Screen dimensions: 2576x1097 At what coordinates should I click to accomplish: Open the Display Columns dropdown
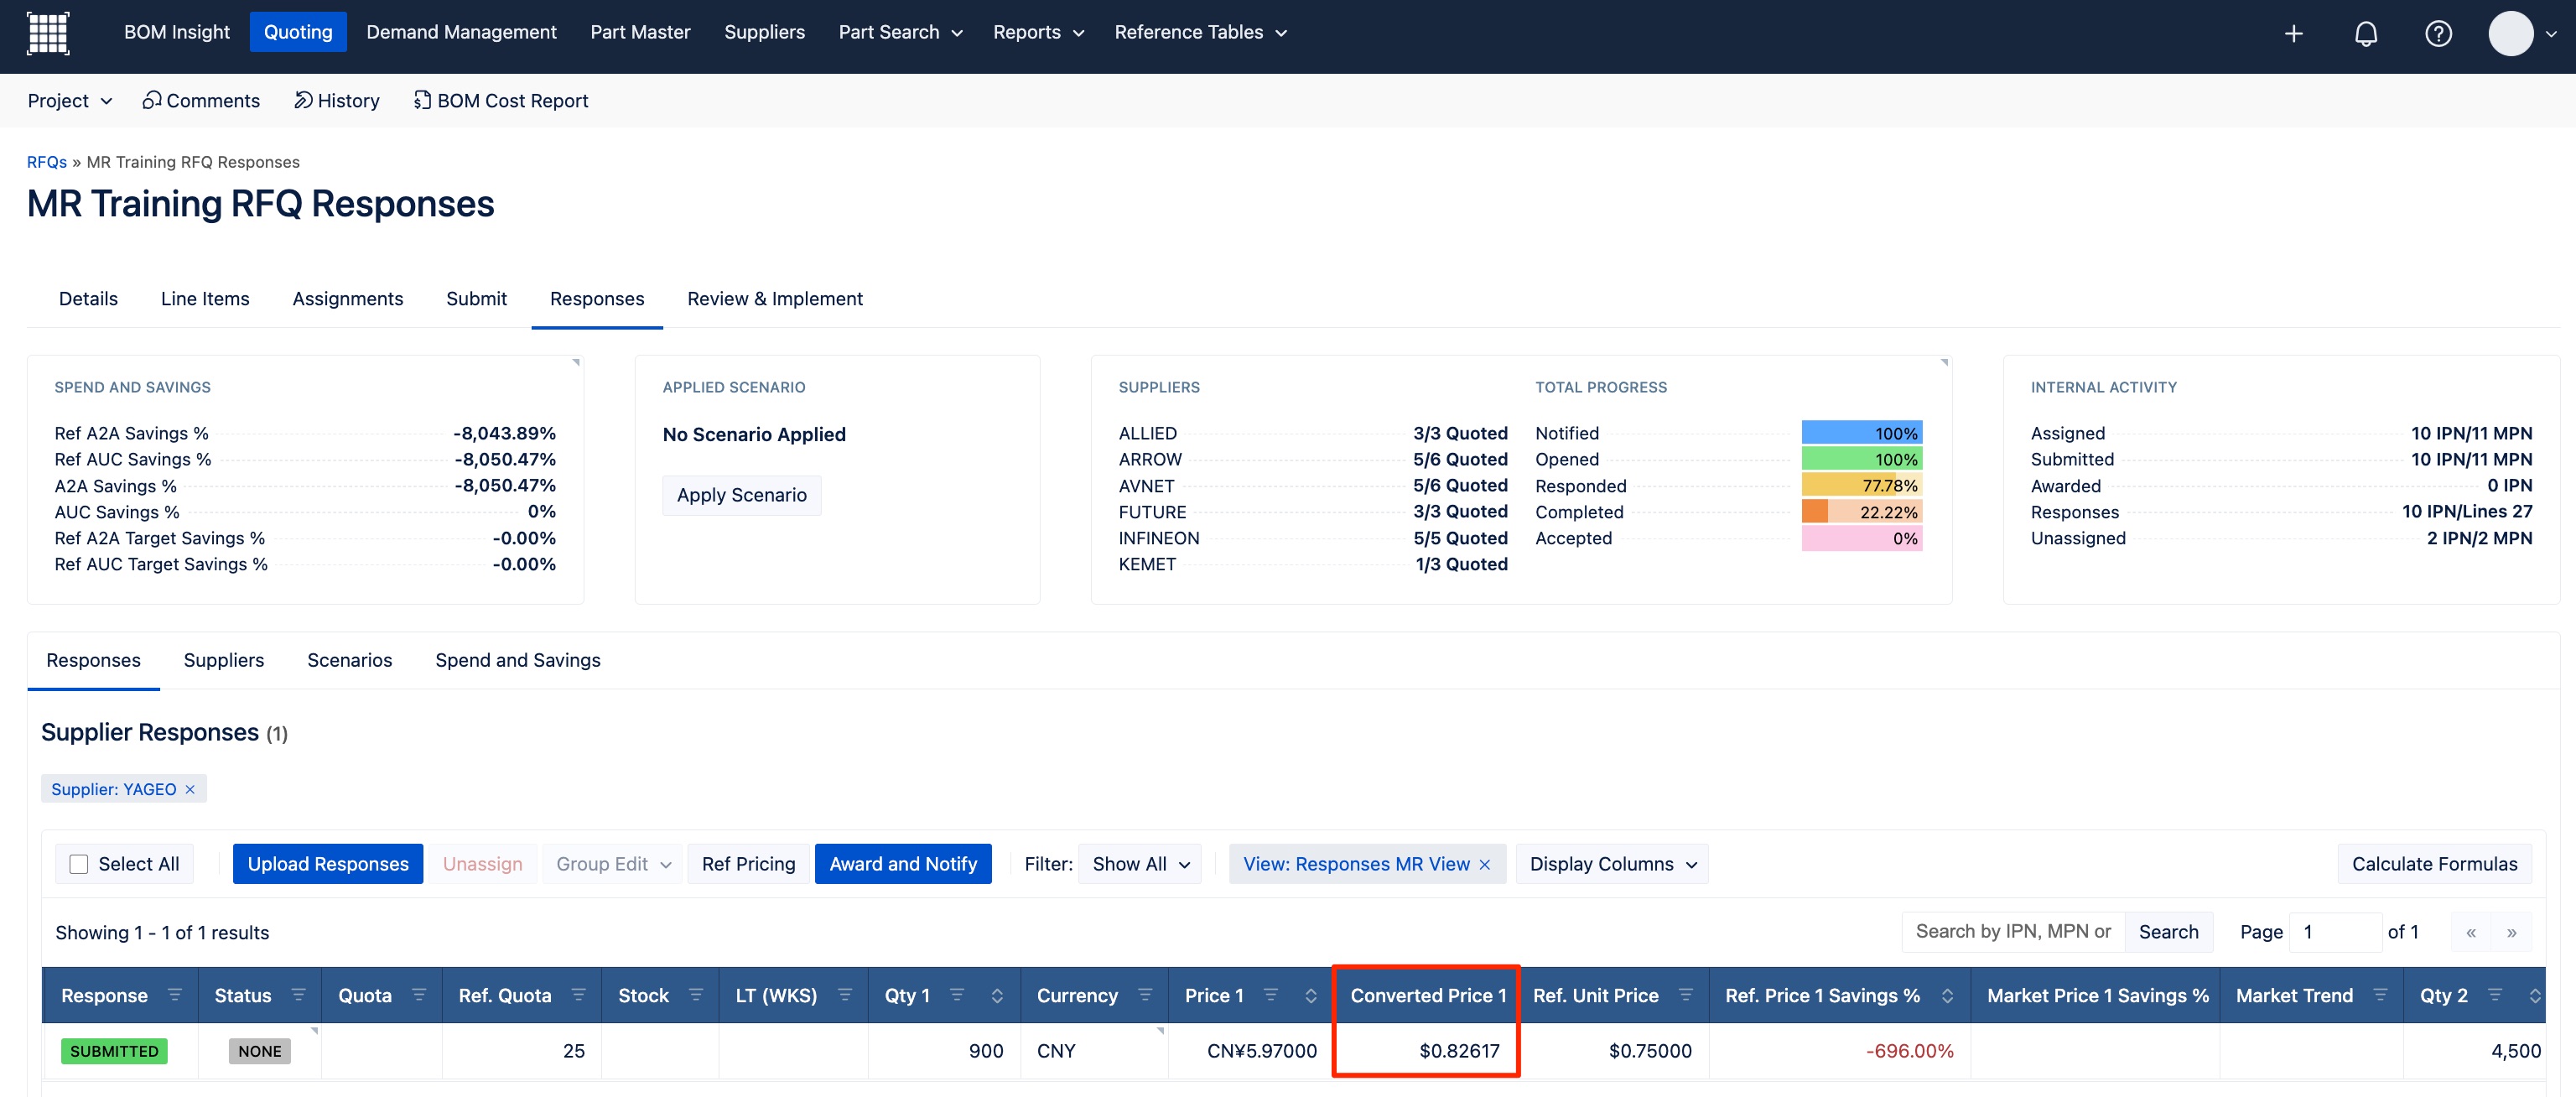[x=1612, y=864]
